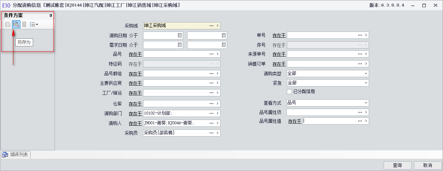Screen dimensions: 443x171
Task: Click the 存在于 operator link for 销售订单
Action: (279, 64)
